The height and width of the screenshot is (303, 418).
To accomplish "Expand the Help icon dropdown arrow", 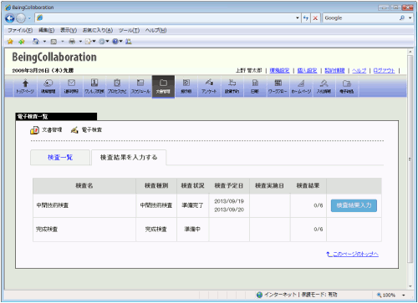I will (x=121, y=42).
